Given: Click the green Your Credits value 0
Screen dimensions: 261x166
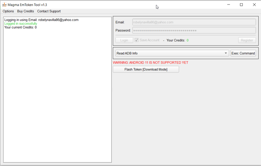Looking at the screenshot, I should pyautogui.click(x=188, y=40).
